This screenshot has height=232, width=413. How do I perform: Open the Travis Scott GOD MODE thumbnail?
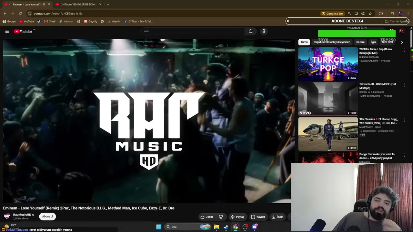pyautogui.click(x=328, y=99)
